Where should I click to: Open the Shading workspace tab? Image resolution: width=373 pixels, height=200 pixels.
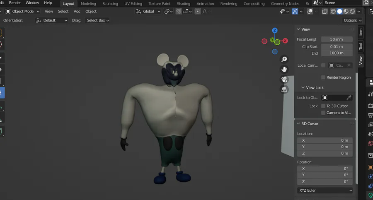184,4
